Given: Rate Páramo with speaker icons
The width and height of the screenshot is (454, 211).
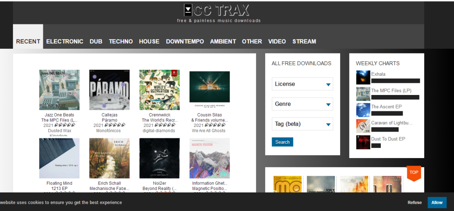Looking at the screenshot, I should [x=115, y=125].
